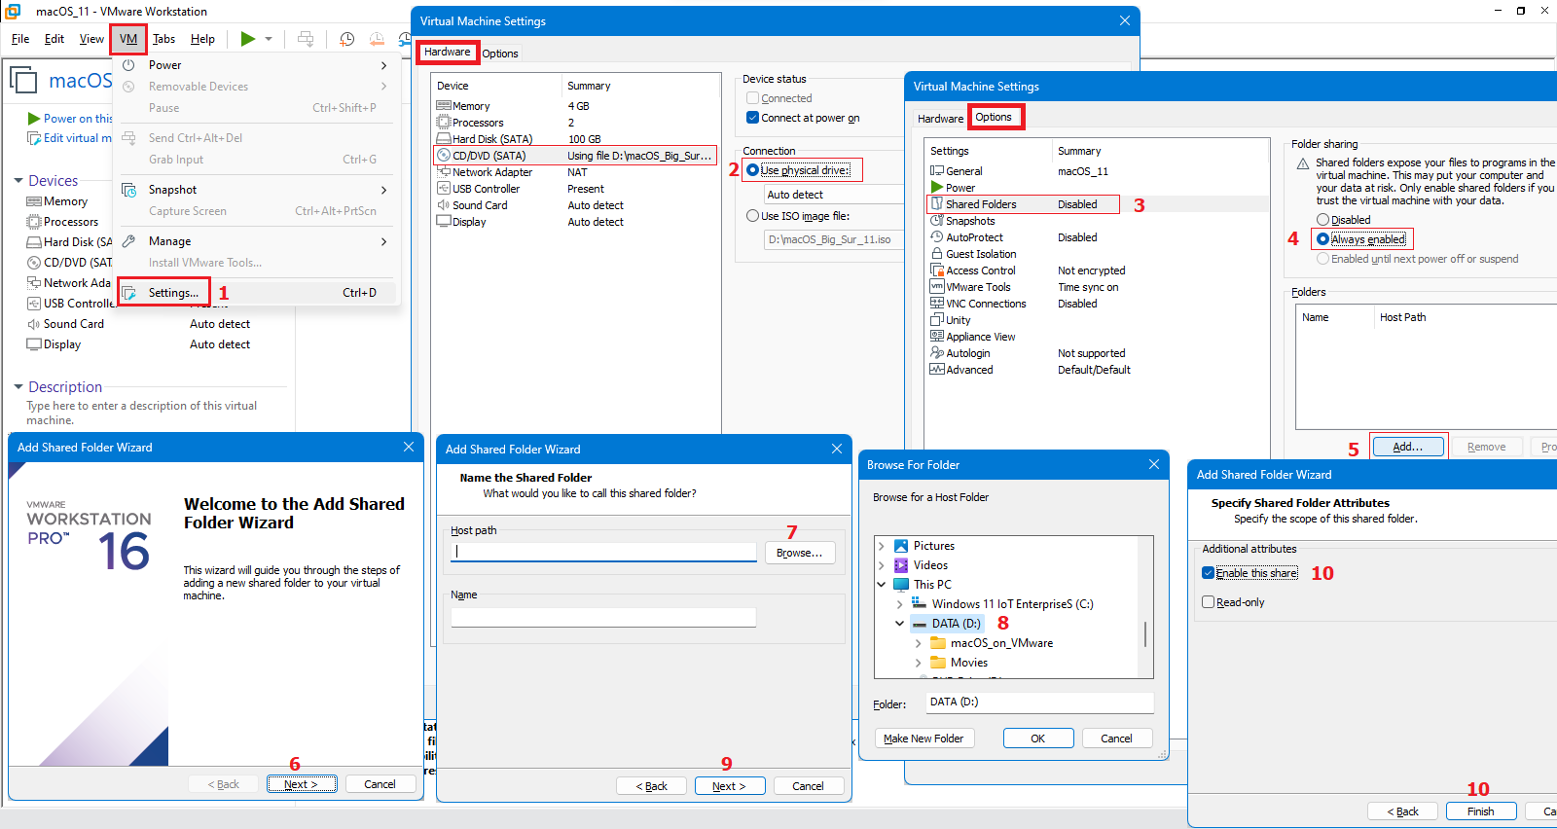Click into the Host path input field

tap(603, 552)
